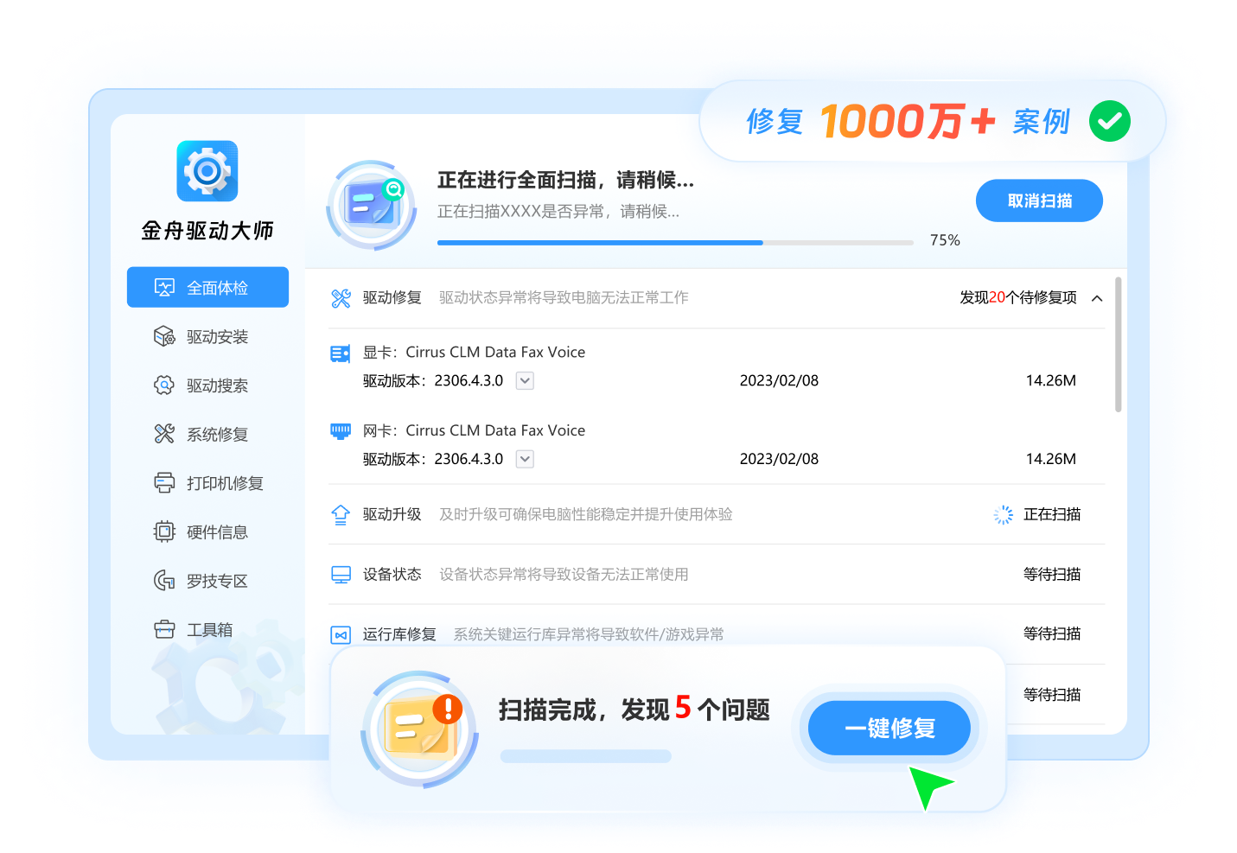Click the 显卡 graphics card icon
Viewport: 1237px width, 853px height.
(341, 353)
